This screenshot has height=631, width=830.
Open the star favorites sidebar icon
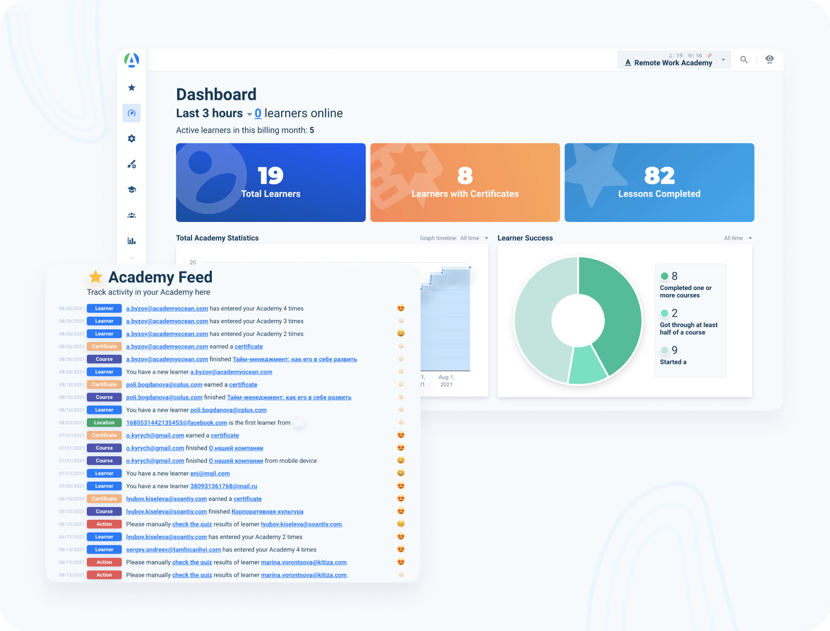click(x=132, y=87)
